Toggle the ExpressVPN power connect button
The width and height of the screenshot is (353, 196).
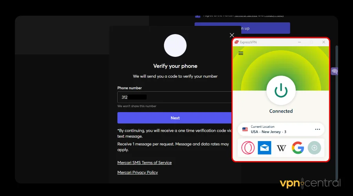click(x=281, y=90)
